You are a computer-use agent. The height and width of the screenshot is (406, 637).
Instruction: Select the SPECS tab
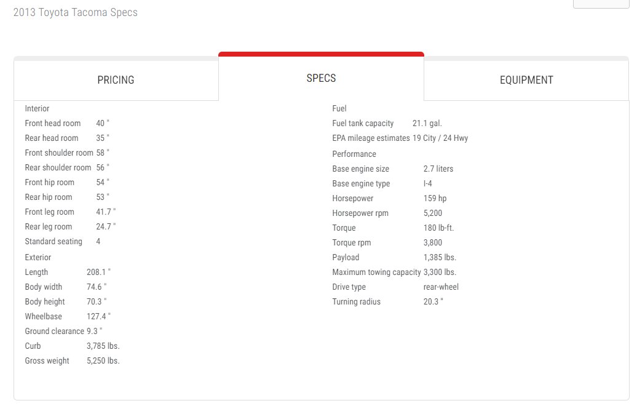tap(321, 78)
